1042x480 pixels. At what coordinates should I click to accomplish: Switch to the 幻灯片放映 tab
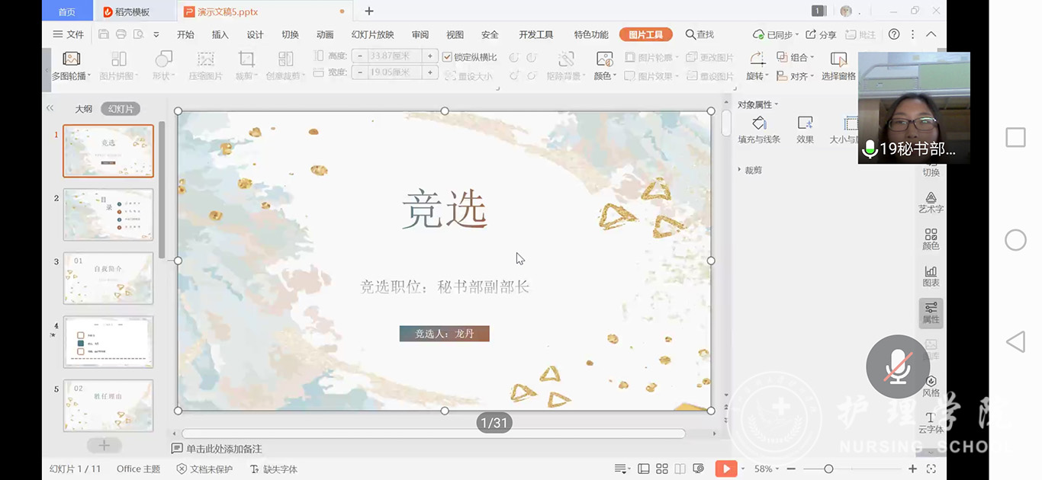tap(372, 34)
